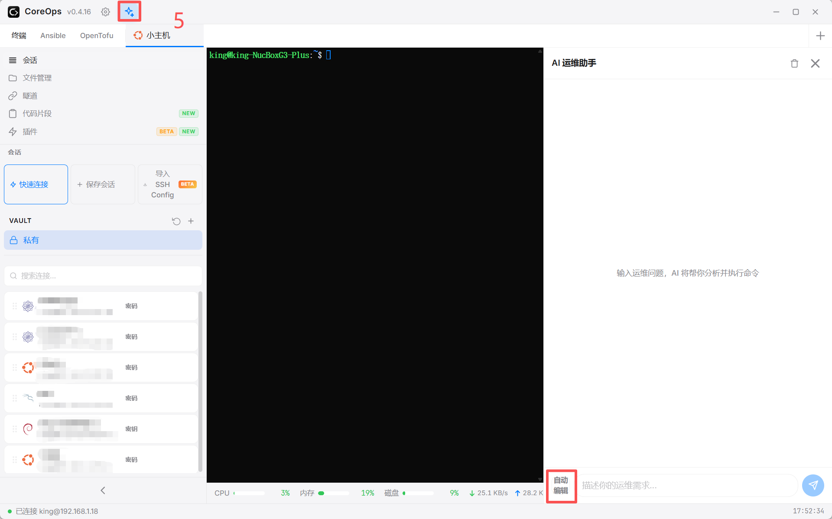832x519 pixels.
Task: Add a new tab with plus icon
Action: [820, 36]
